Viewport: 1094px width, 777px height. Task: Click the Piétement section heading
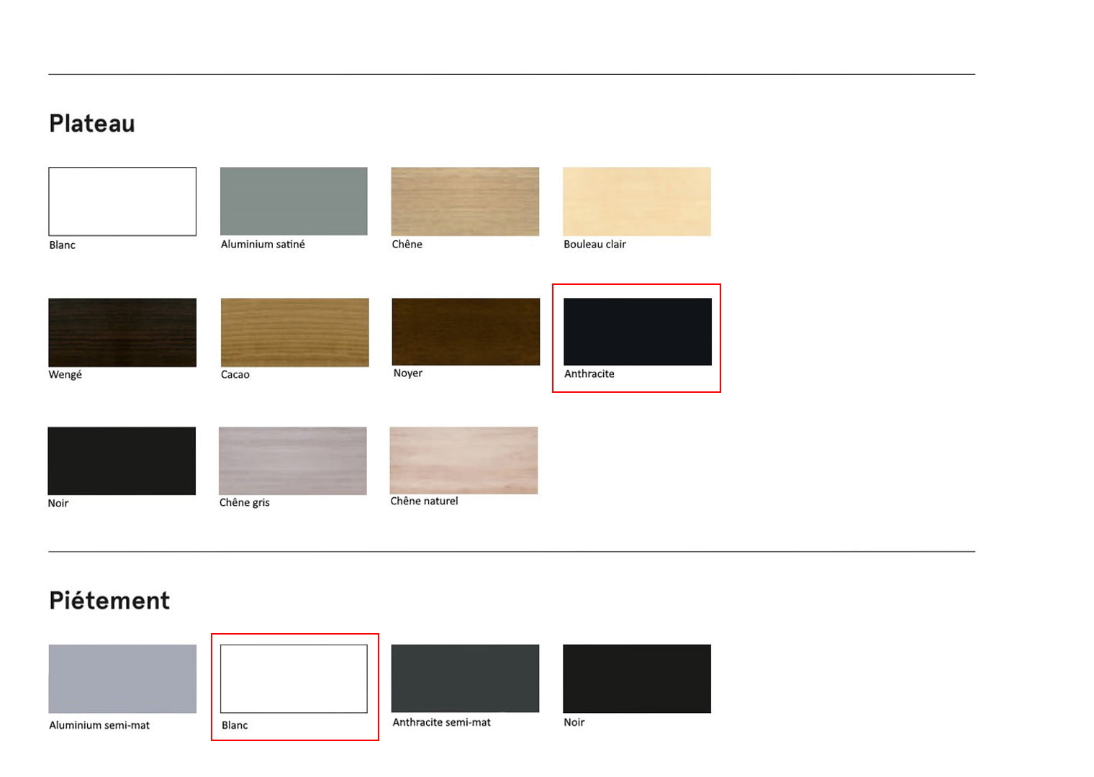pyautogui.click(x=109, y=601)
